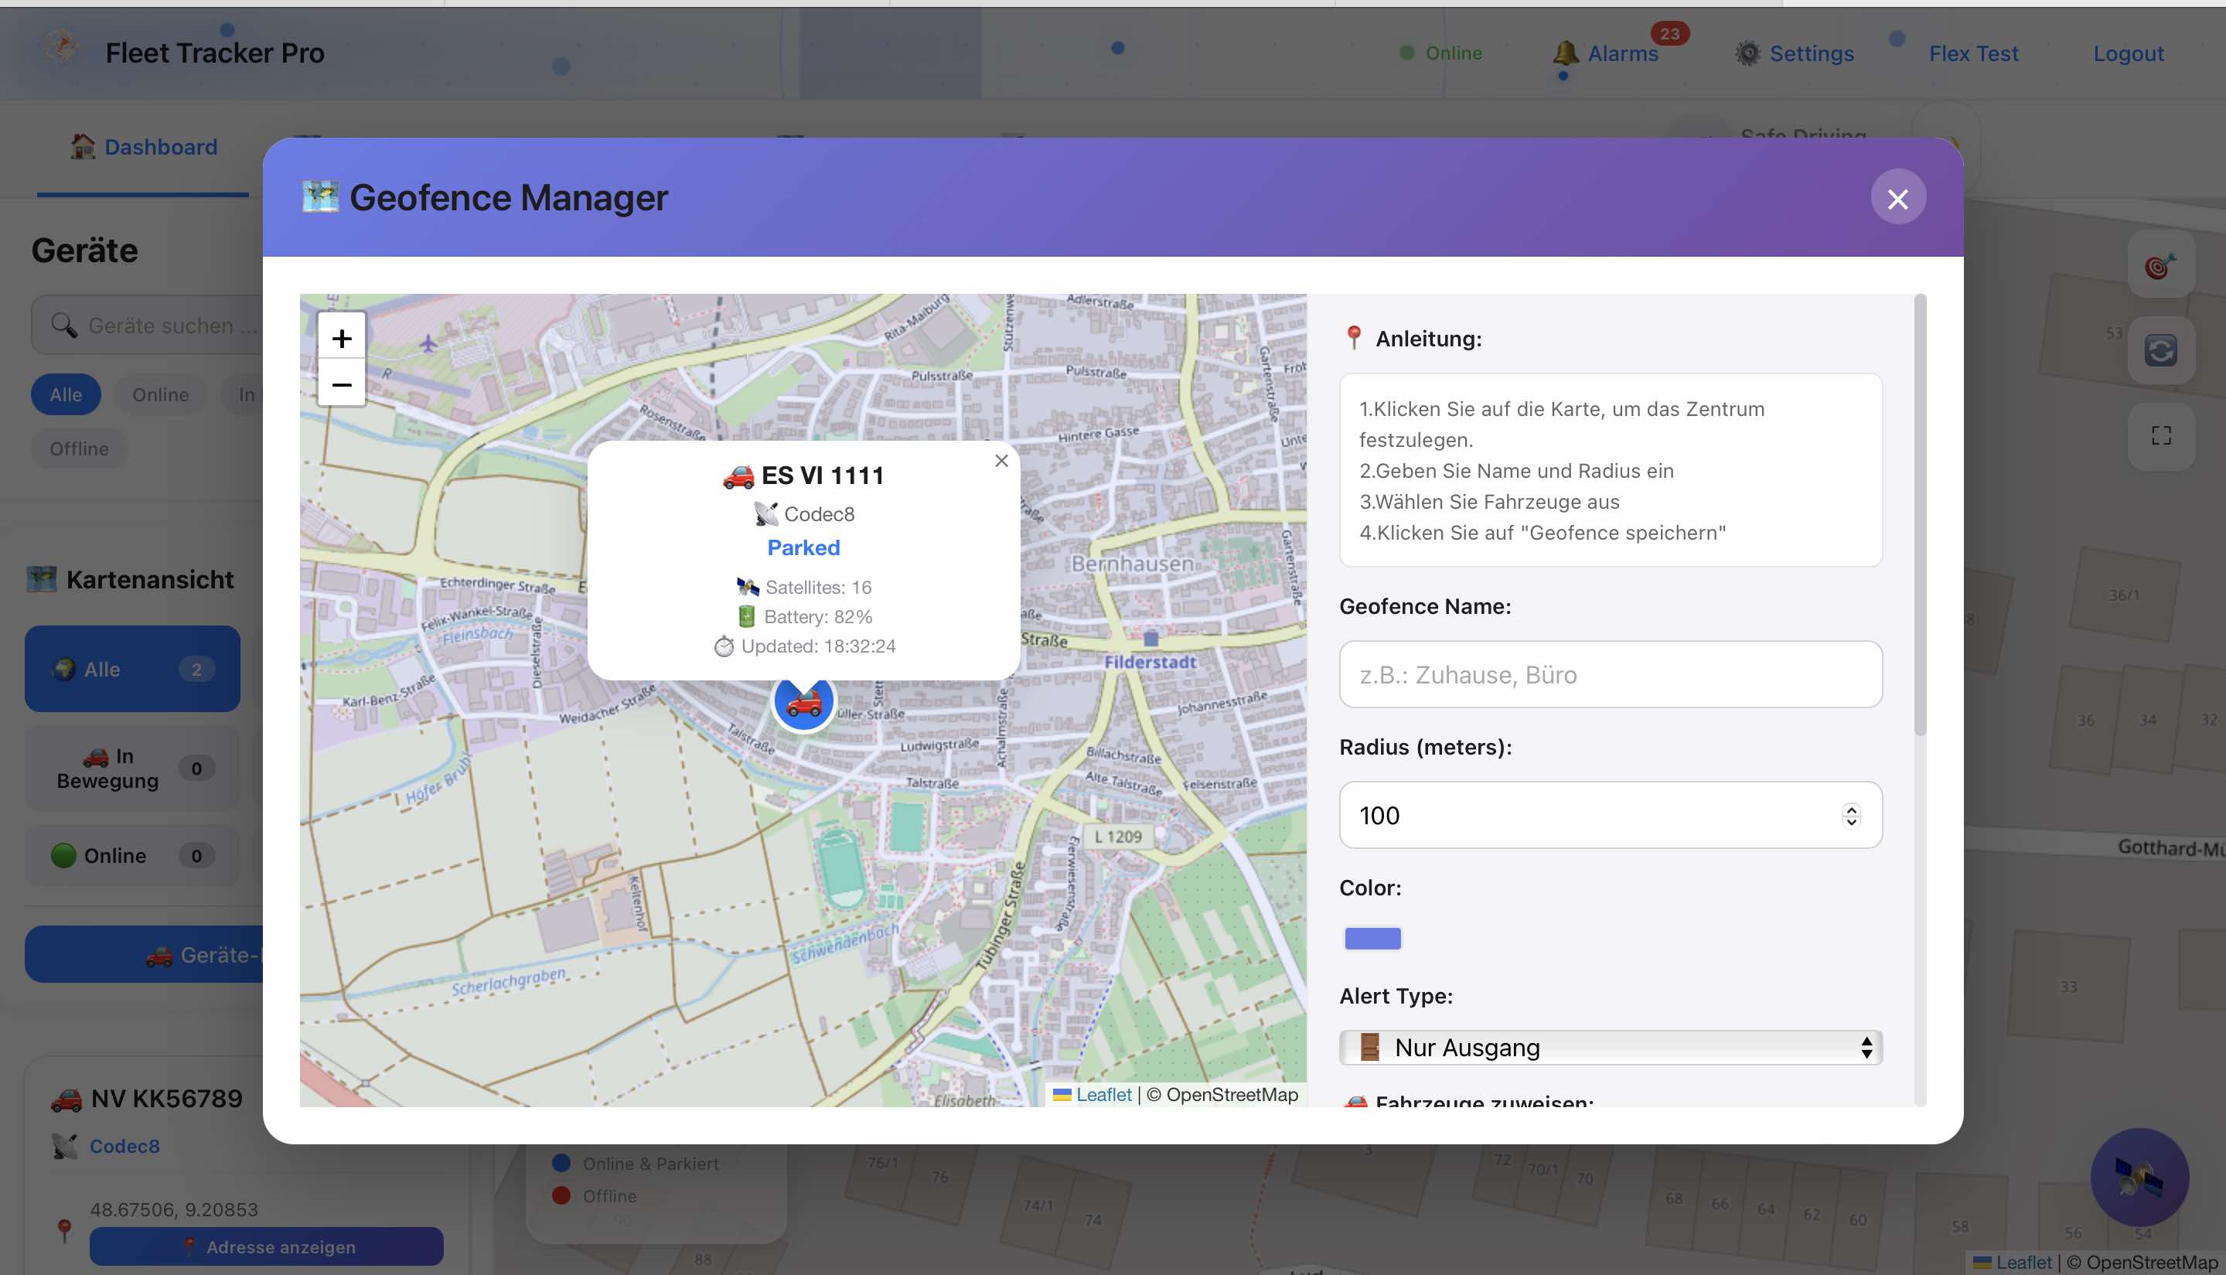Click the geofence panel vertical scrollbar
This screenshot has width=2226, height=1275.
tap(1921, 516)
